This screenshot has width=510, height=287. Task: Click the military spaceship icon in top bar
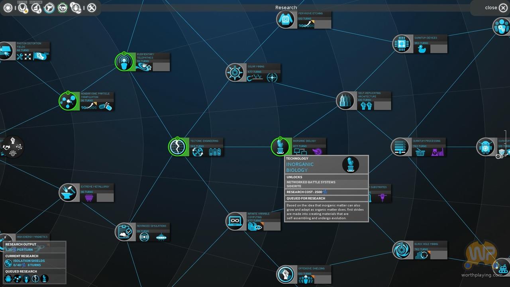click(49, 8)
